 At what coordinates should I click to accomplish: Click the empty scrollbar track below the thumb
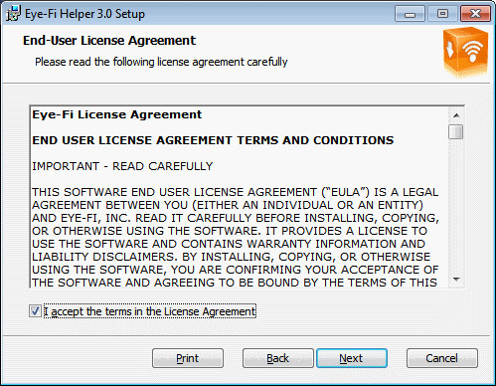pyautogui.click(x=456, y=206)
